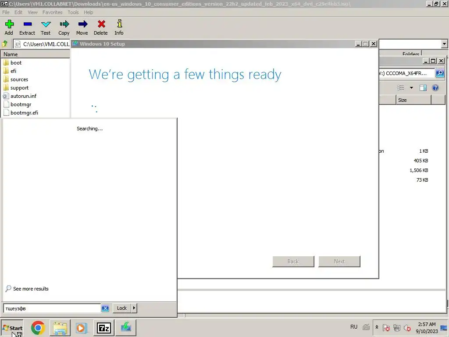This screenshot has height=337, width=449.
Task: Switch to Windows Setup taskbar icon
Action: (126, 328)
